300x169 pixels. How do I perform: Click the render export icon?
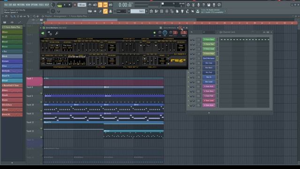(x=214, y=5)
